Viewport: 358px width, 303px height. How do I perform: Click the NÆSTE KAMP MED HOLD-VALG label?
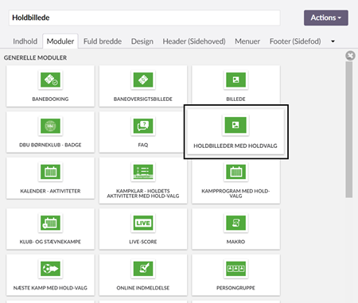point(50,288)
